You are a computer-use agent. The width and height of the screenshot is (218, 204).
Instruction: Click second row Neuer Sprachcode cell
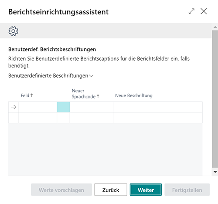[92, 118]
